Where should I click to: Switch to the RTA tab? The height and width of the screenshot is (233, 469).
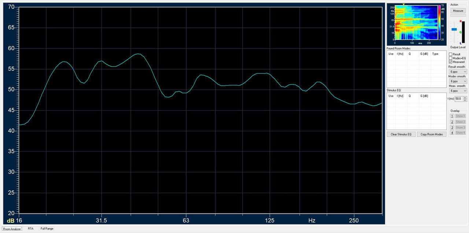click(31, 229)
